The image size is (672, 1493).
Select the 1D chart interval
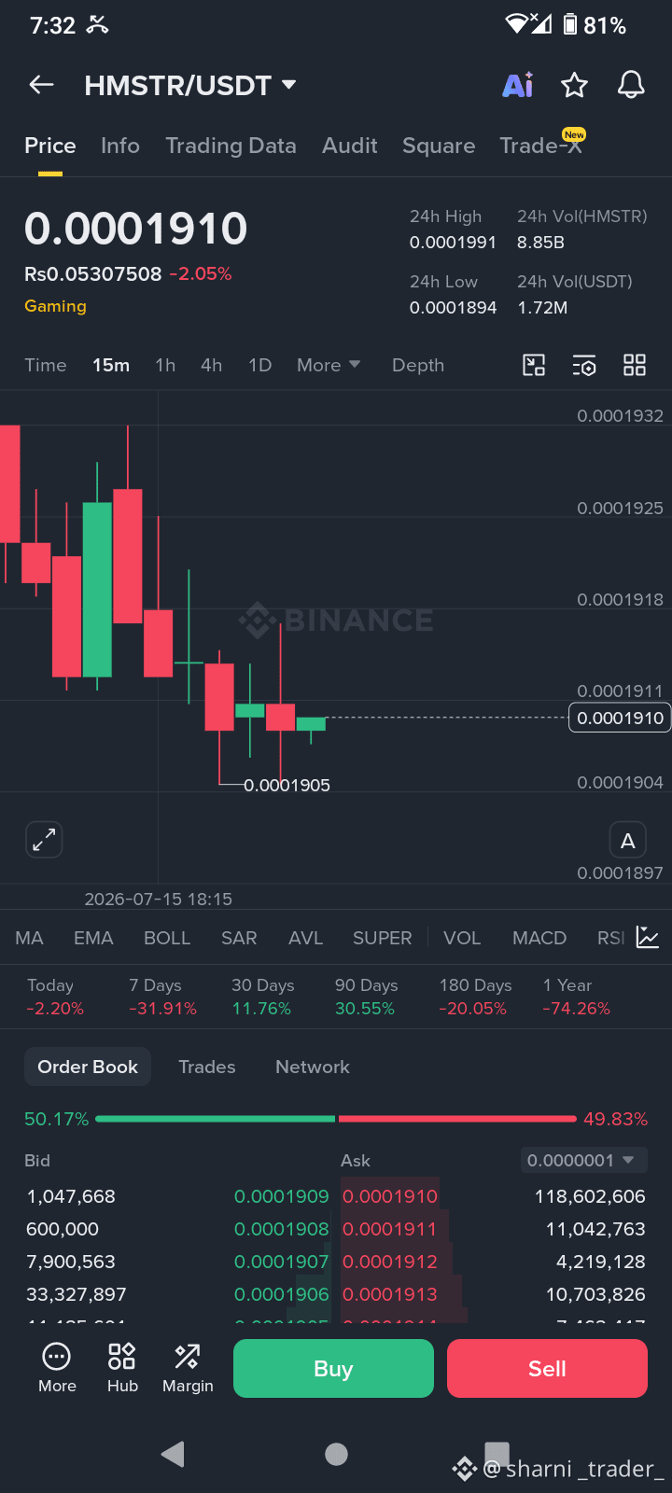(x=260, y=365)
